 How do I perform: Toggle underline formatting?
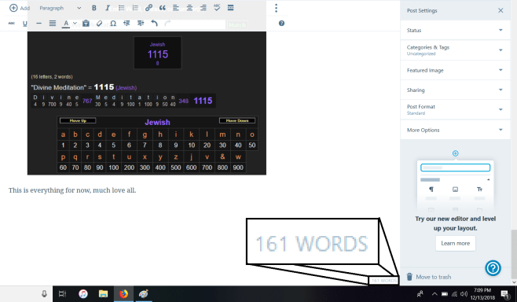click(24, 24)
